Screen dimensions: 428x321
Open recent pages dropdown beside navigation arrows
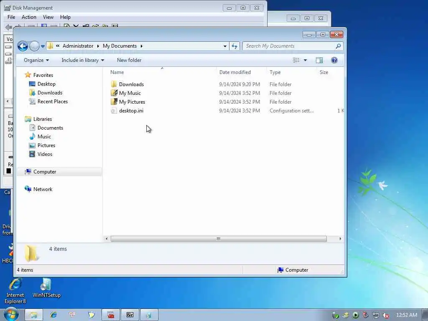click(43, 46)
